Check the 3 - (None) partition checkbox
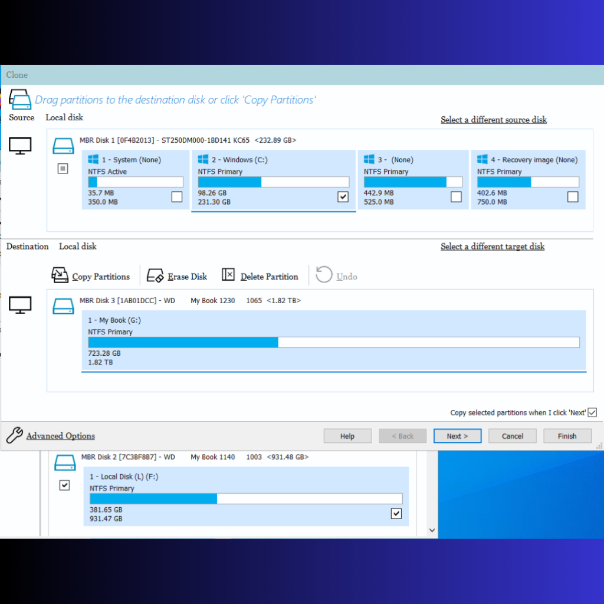 pyautogui.click(x=456, y=197)
